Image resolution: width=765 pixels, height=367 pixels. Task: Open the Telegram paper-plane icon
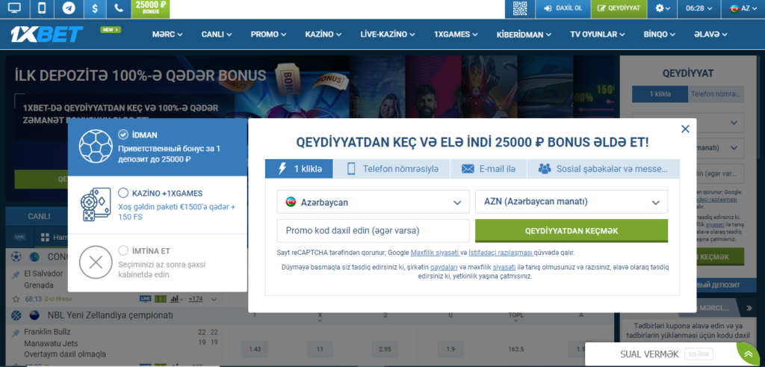click(69, 8)
